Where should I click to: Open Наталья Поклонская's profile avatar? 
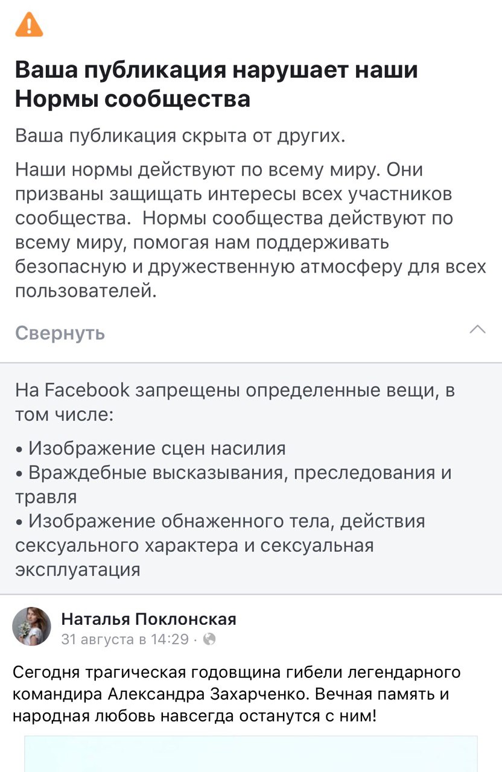pos(32,627)
